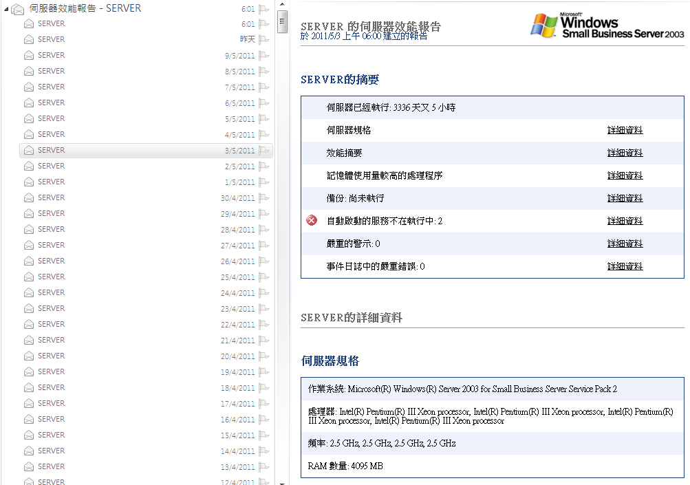Flag the SERVER message dated 1/5/2011
The height and width of the screenshot is (485, 690).
[264, 182]
